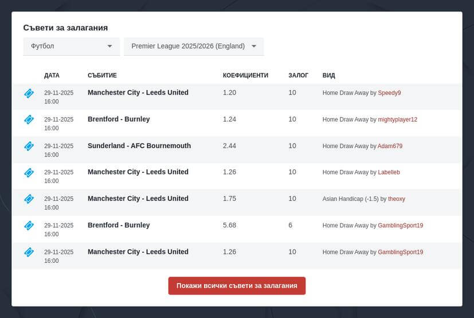Go to Labelleb's profile link
This screenshot has height=318, width=474.
(389, 172)
